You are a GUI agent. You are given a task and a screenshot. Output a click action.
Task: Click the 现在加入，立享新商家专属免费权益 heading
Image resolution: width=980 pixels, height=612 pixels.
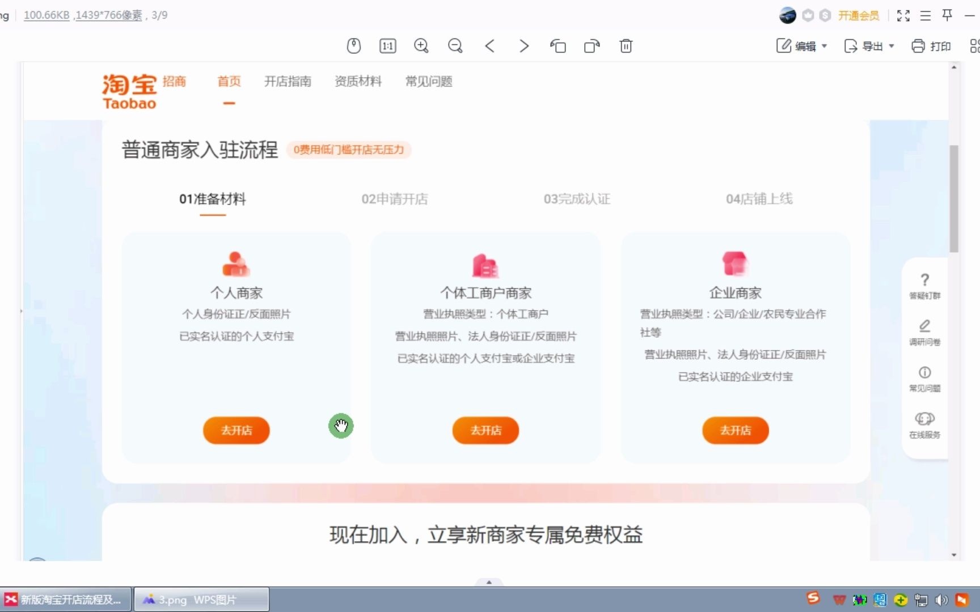pos(486,535)
